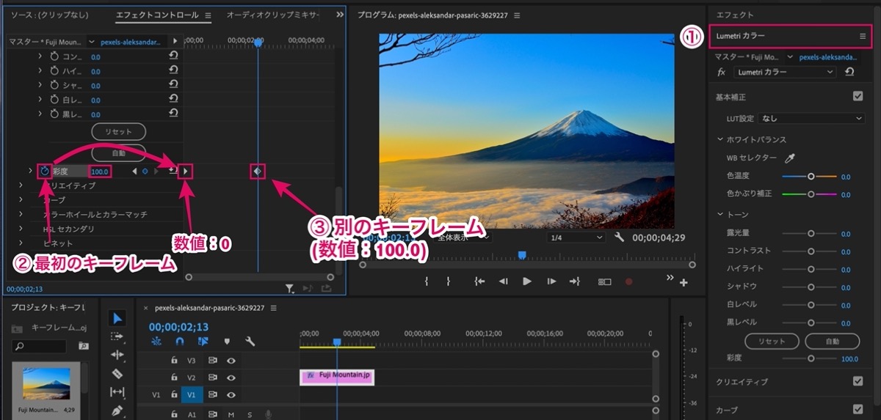Screen dimensions: 881x420
Task: Click 自動 button in Lumetri panel
Action: click(832, 341)
